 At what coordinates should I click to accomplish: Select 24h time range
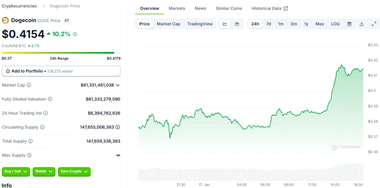[255, 24]
